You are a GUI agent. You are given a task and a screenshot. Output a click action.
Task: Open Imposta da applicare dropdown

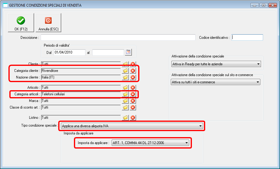click(150, 143)
